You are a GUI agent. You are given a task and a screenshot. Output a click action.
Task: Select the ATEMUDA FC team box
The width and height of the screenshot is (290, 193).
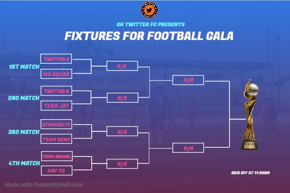pyautogui.click(x=56, y=124)
